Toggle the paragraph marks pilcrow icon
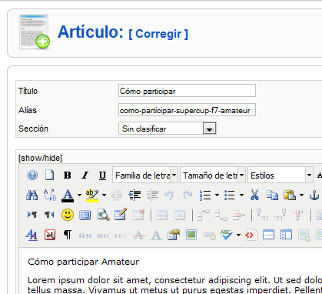The image size is (322, 294). click(x=68, y=235)
